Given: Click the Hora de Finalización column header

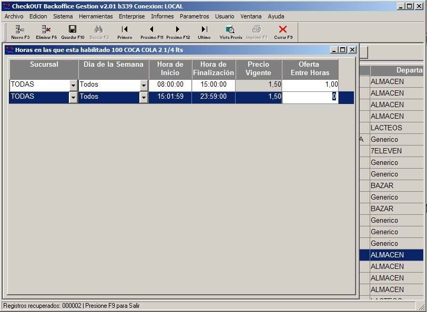Looking at the screenshot, I should [213, 69].
